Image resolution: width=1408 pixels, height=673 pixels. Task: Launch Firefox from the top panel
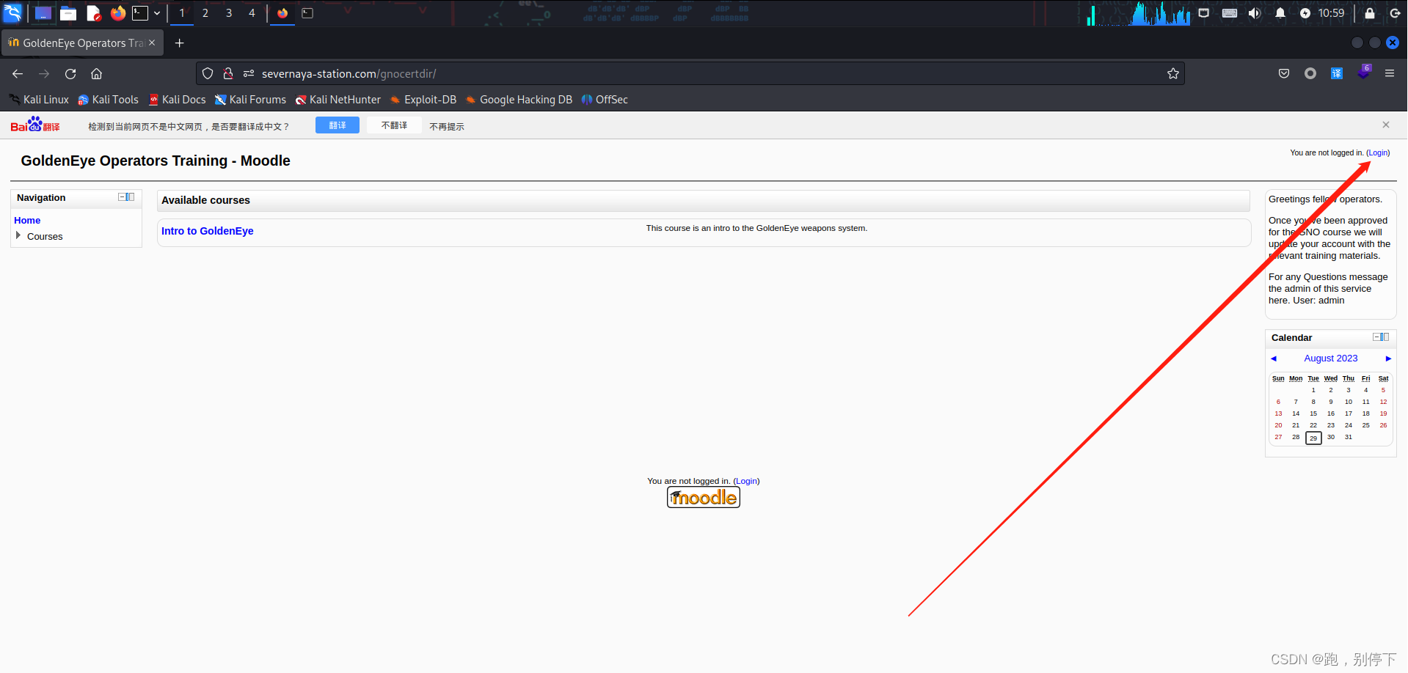coord(117,13)
